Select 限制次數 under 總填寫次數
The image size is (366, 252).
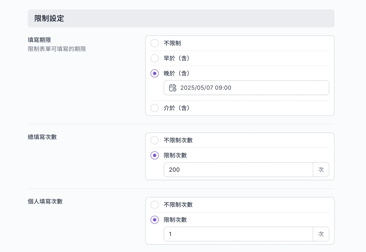[155, 155]
